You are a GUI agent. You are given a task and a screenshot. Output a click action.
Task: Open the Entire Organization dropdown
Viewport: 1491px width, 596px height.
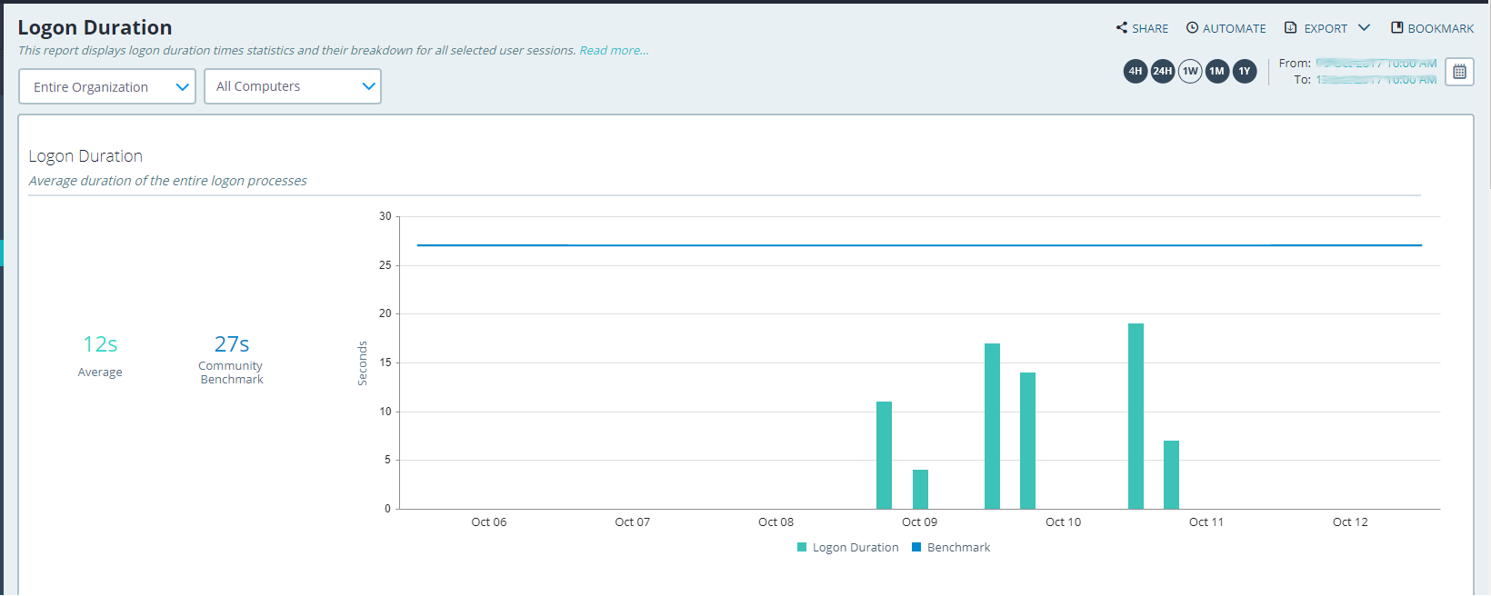pos(107,86)
